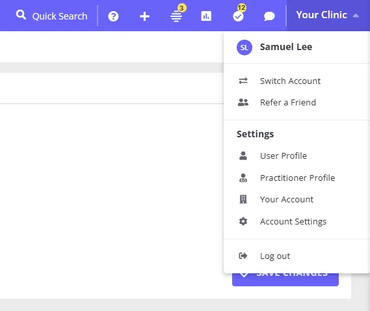
Task: Open the reports bar chart icon
Action: coord(206,16)
